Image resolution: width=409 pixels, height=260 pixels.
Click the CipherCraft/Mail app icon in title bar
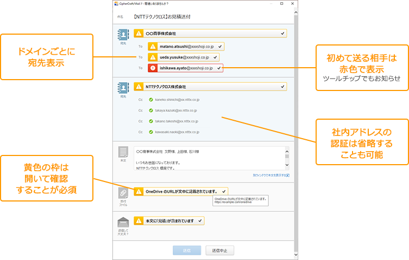click(116, 4)
